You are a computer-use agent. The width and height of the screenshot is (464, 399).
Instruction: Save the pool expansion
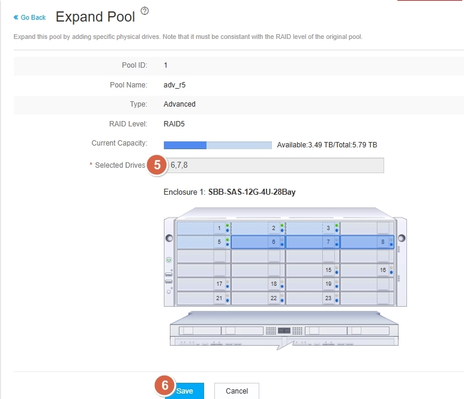184,391
